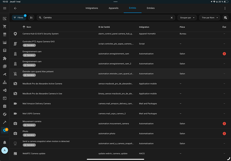The image size is (231, 161).
Task: Open table column settings icon
Action: point(225,18)
